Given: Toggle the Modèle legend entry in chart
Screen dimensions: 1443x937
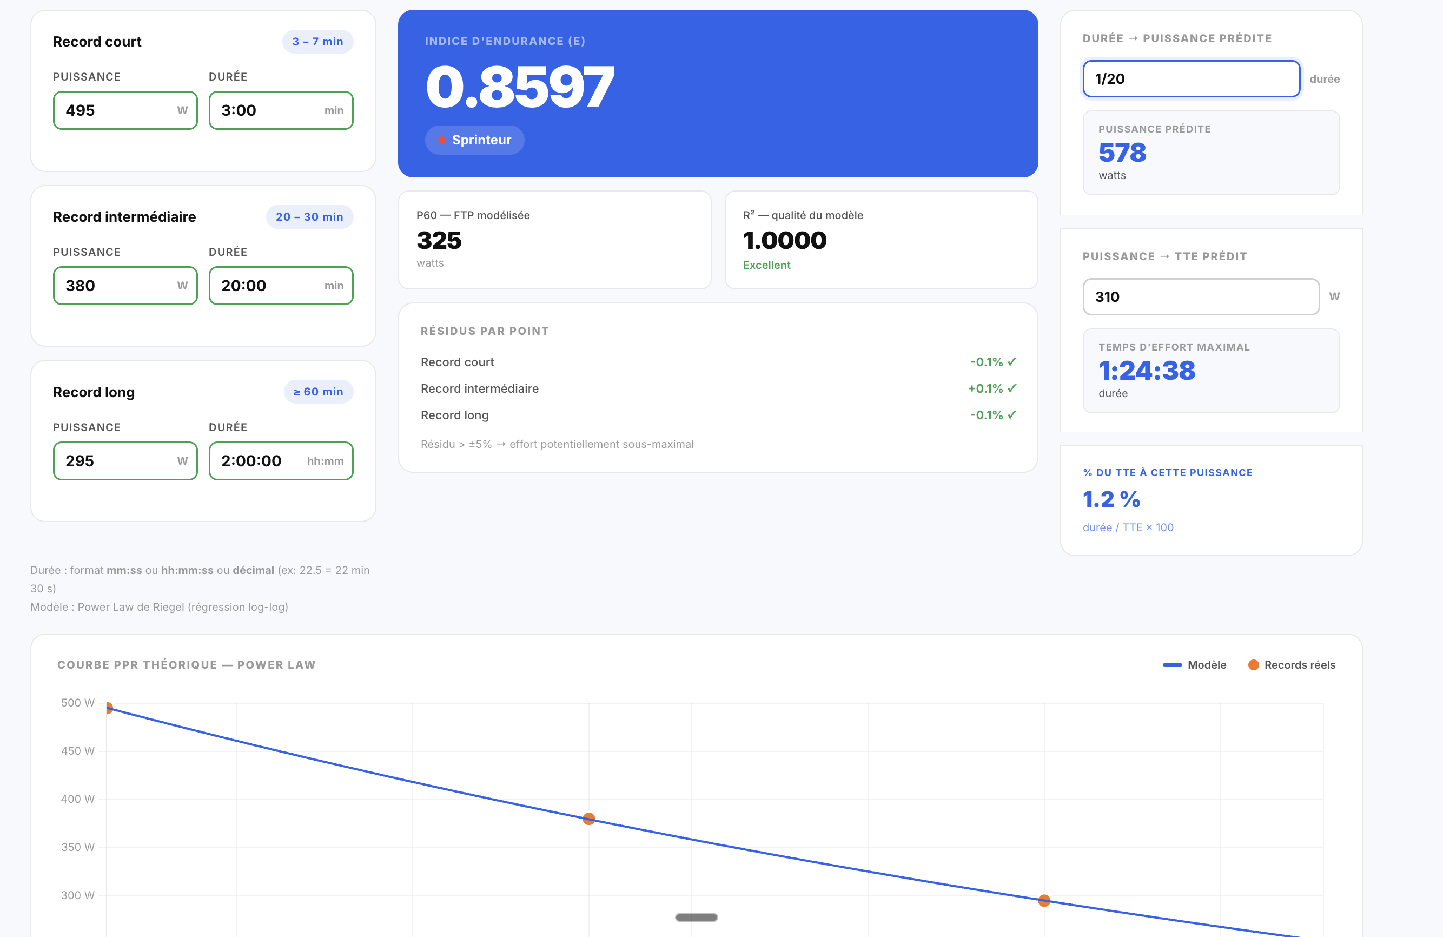Looking at the screenshot, I should pos(1194,665).
